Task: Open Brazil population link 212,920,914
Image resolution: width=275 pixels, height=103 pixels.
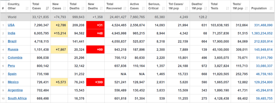Action: [263, 41]
